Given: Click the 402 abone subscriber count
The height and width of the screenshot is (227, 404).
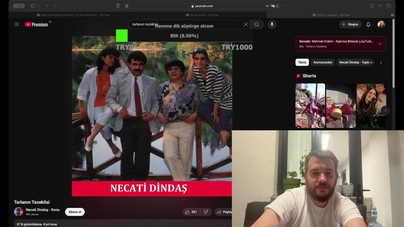Looking at the screenshot, I should [32, 214].
